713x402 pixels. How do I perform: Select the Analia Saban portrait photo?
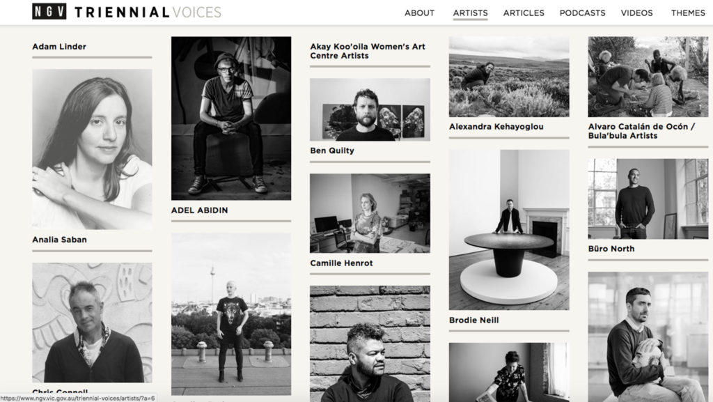tap(92, 148)
